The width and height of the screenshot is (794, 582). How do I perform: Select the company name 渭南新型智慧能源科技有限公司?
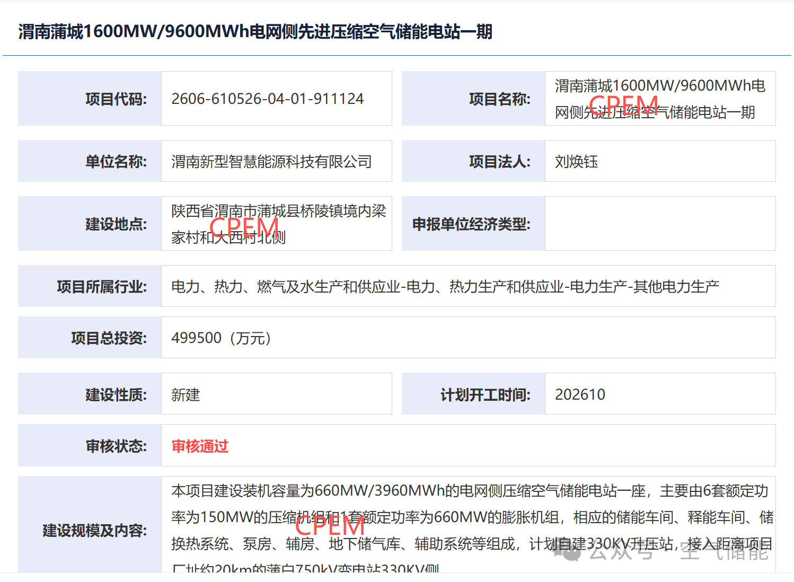tap(271, 161)
